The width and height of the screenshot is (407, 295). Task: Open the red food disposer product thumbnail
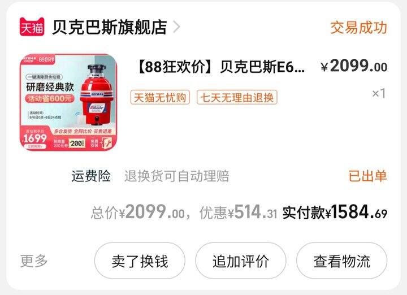(68, 102)
